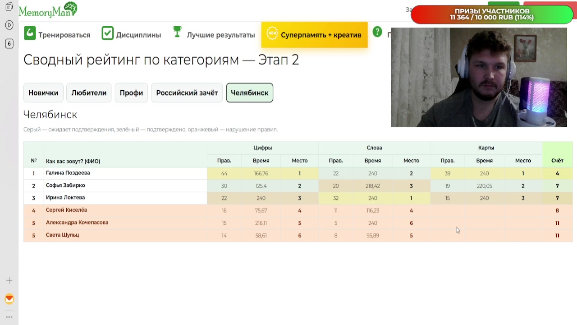The width and height of the screenshot is (577, 325).
Task: Click the trophy icon next to Лучшие результаты
Action: (x=177, y=32)
